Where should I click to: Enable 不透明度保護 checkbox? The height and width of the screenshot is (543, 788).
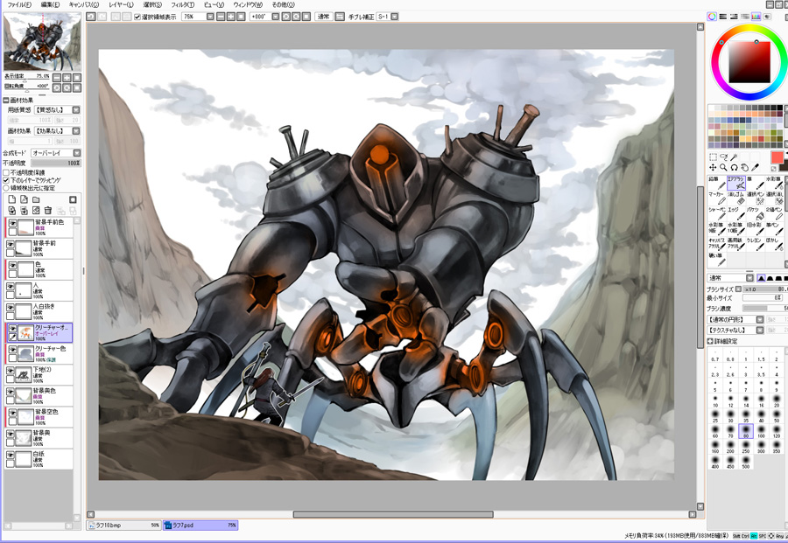click(6, 173)
